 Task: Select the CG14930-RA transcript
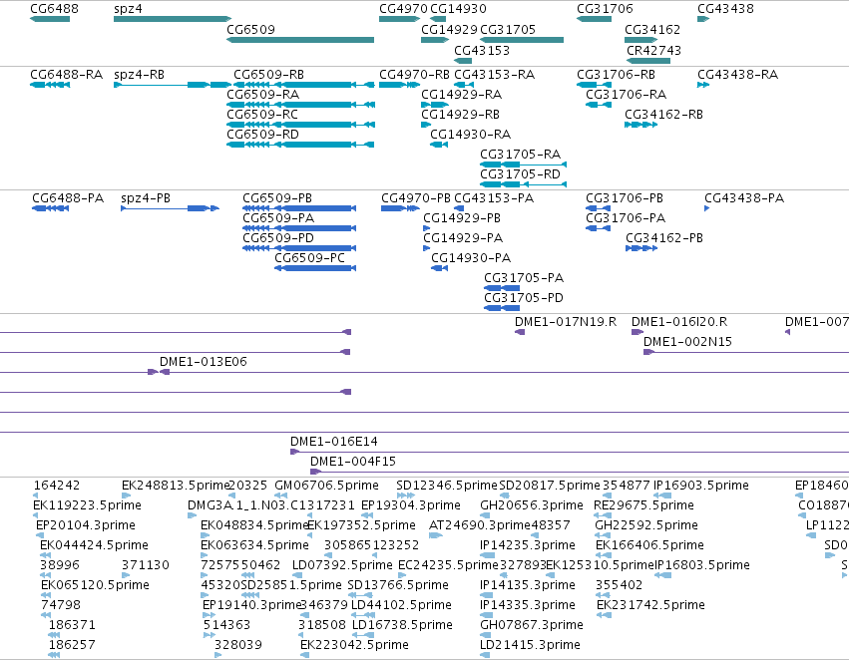pos(439,145)
